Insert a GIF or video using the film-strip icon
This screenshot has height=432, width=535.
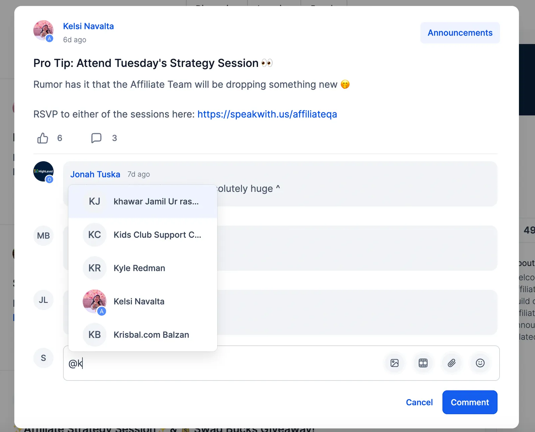pos(423,363)
